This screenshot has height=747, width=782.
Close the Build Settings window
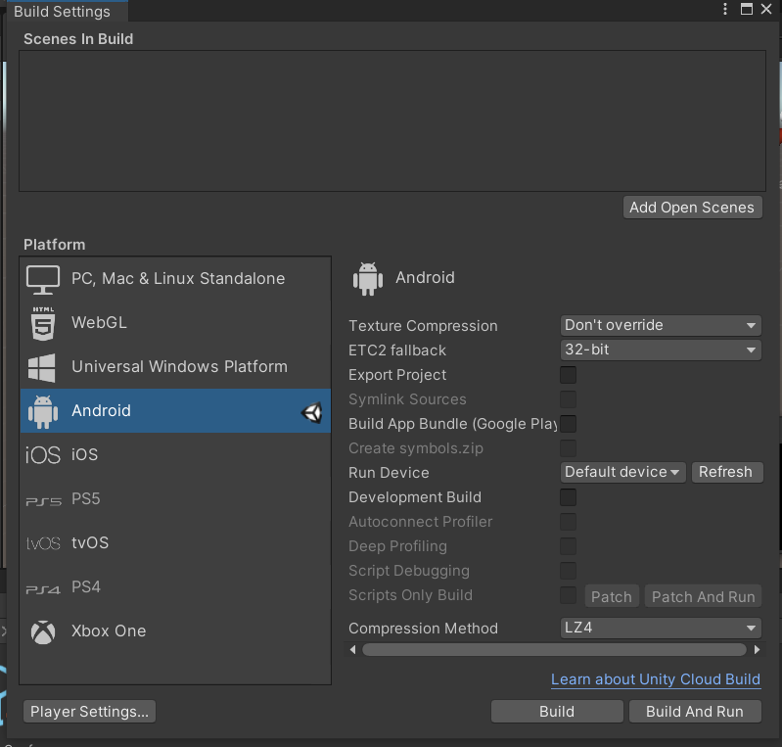pyautogui.click(x=766, y=9)
